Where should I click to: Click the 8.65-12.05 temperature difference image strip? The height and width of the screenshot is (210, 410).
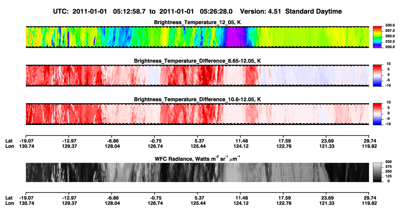197,76
